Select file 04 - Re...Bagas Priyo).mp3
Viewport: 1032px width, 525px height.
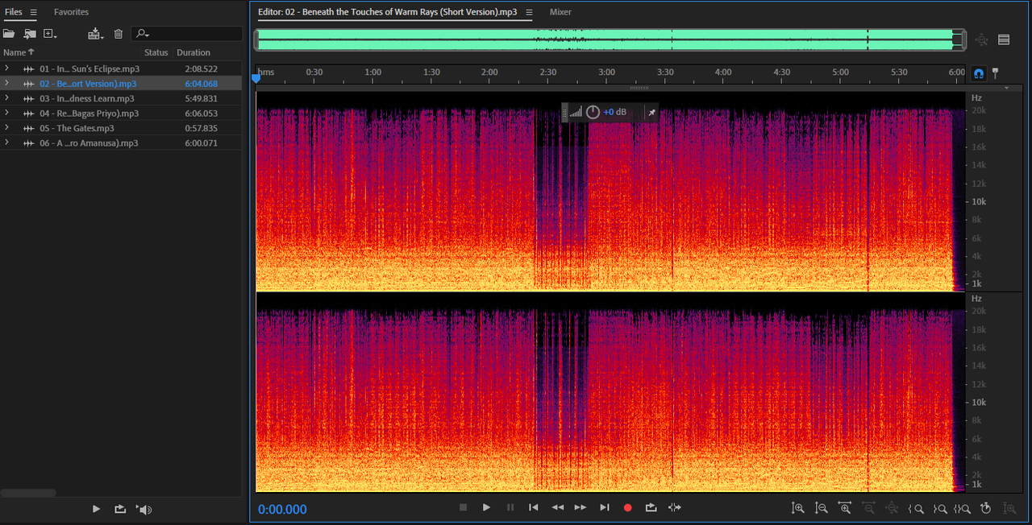tap(89, 114)
